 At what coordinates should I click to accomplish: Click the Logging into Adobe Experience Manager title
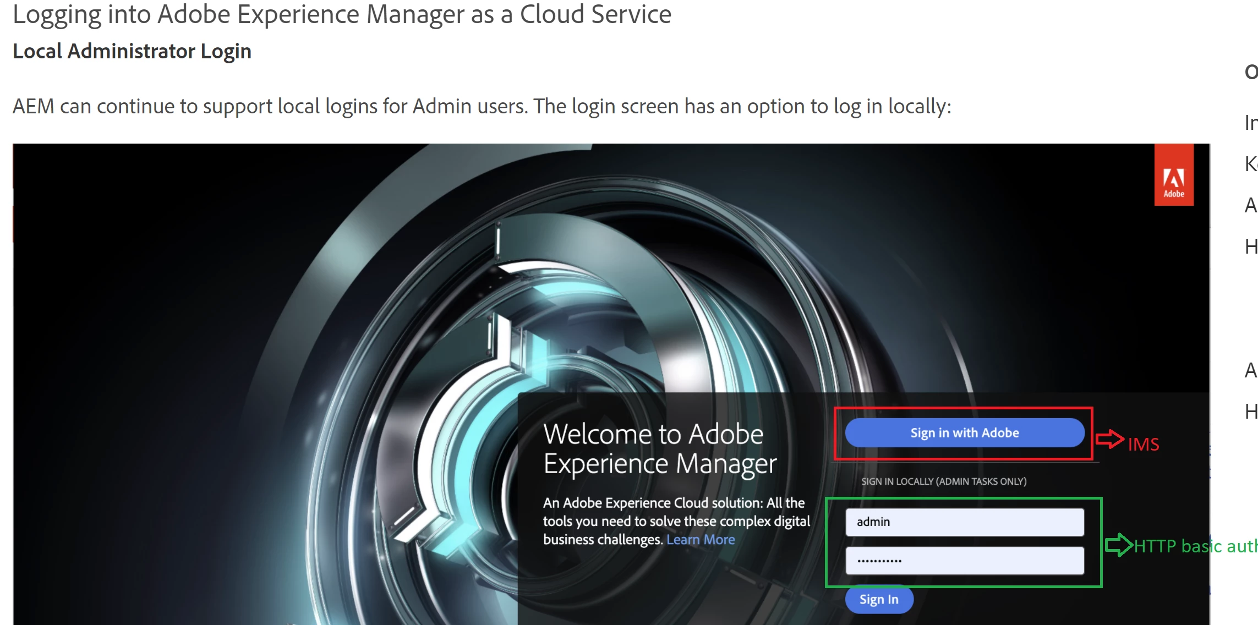point(341,14)
